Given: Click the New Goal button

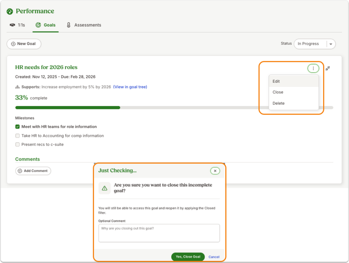Looking at the screenshot, I should tap(24, 44).
